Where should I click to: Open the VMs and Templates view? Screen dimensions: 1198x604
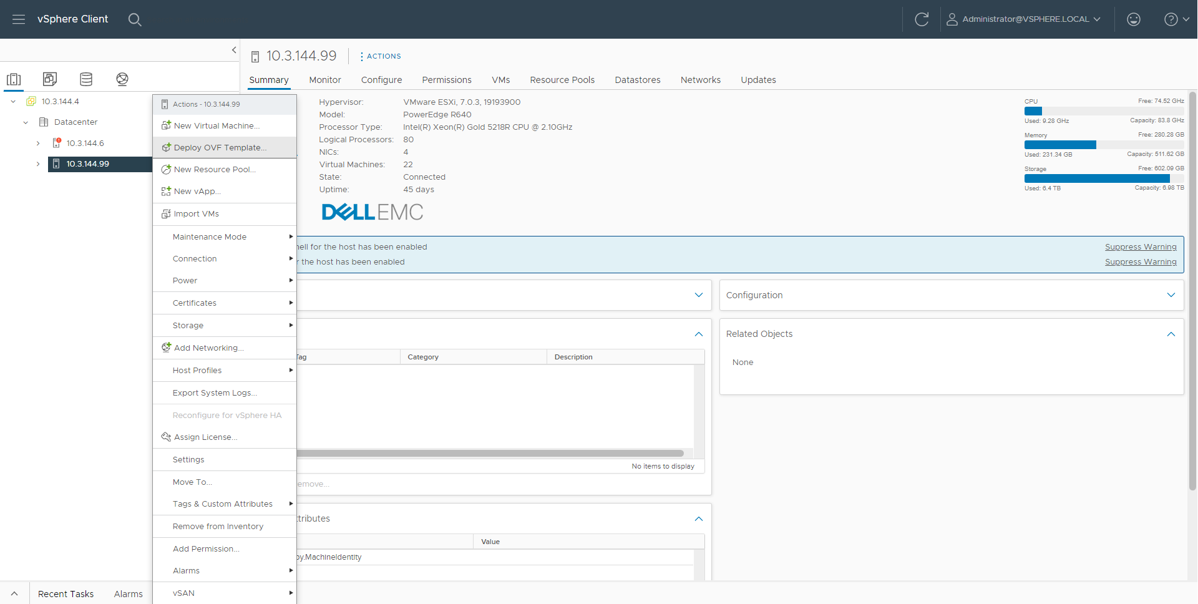49,79
